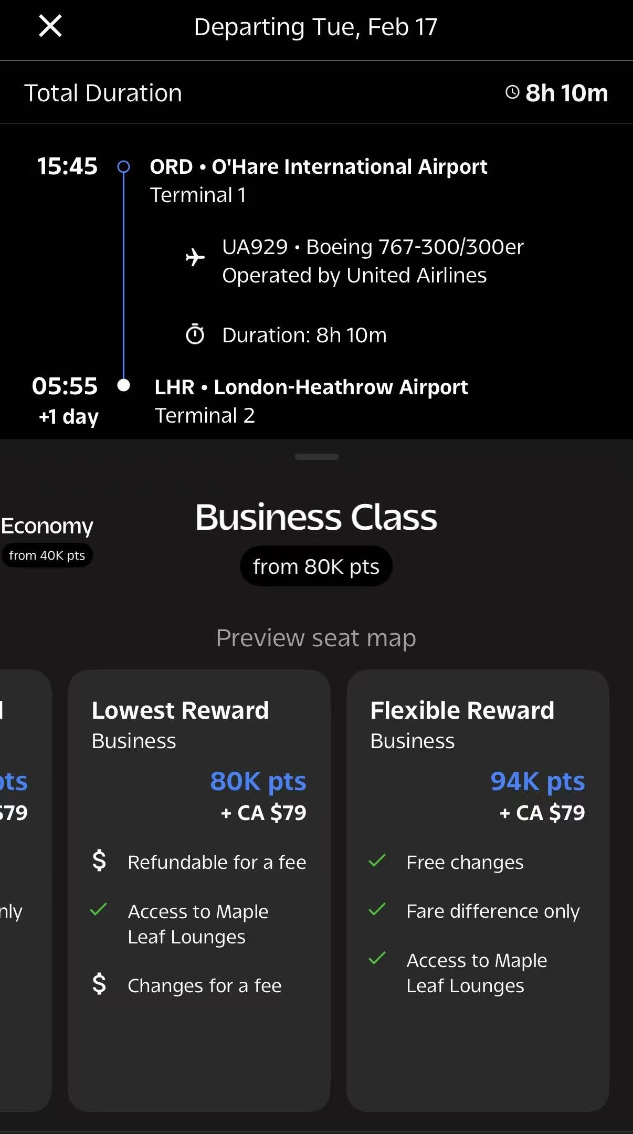The width and height of the screenshot is (633, 1134).
Task: Tap the clock icon beside total duration
Action: [512, 93]
